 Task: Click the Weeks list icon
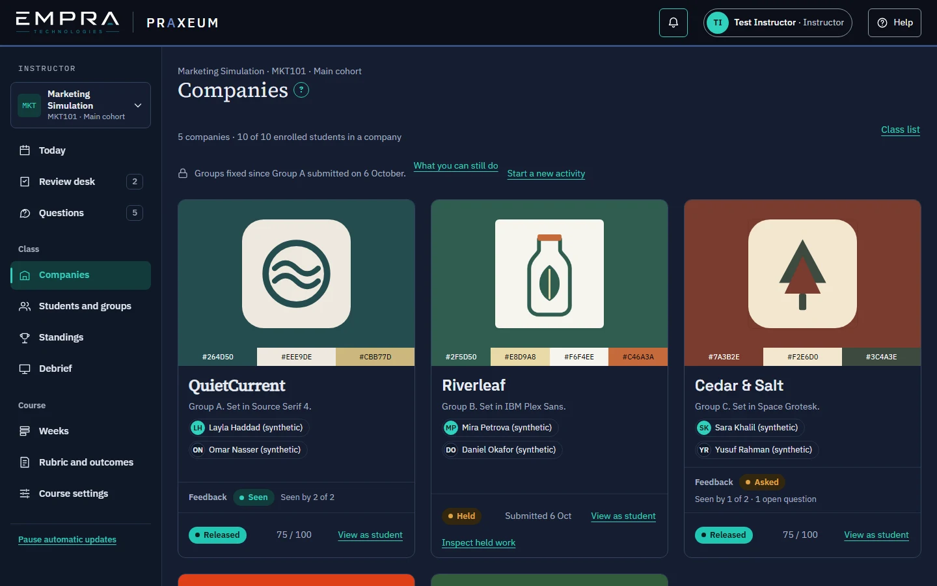click(25, 431)
